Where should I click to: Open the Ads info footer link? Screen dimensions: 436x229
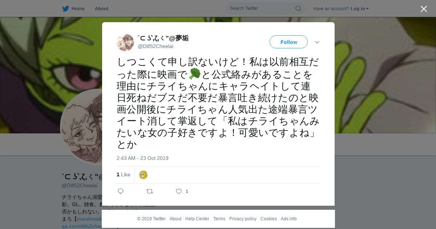(289, 219)
